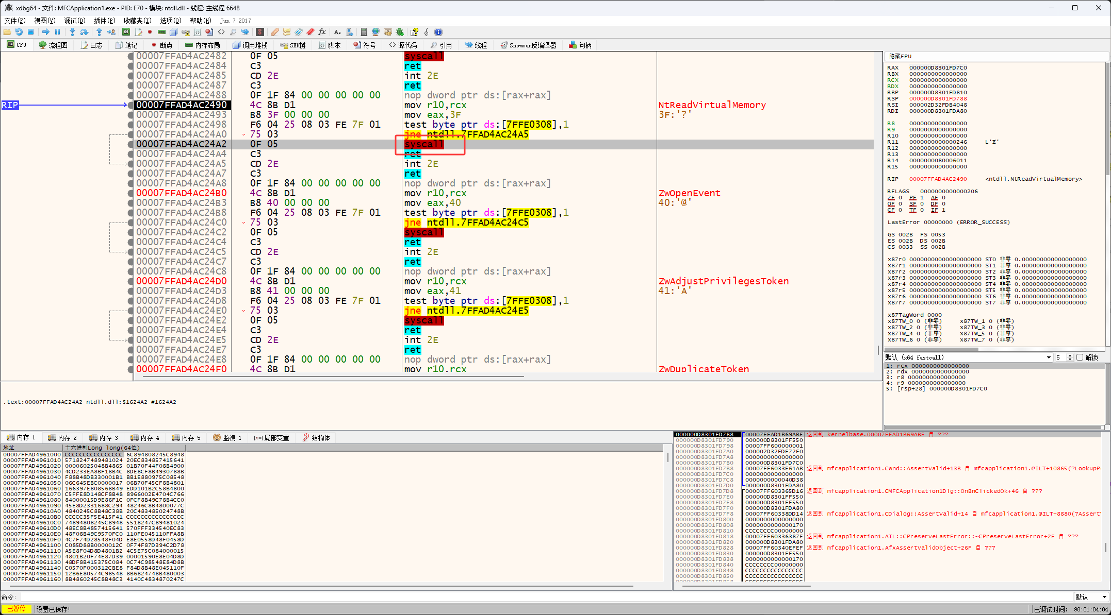
Task: Click the green bug icon
Action: pos(400,32)
